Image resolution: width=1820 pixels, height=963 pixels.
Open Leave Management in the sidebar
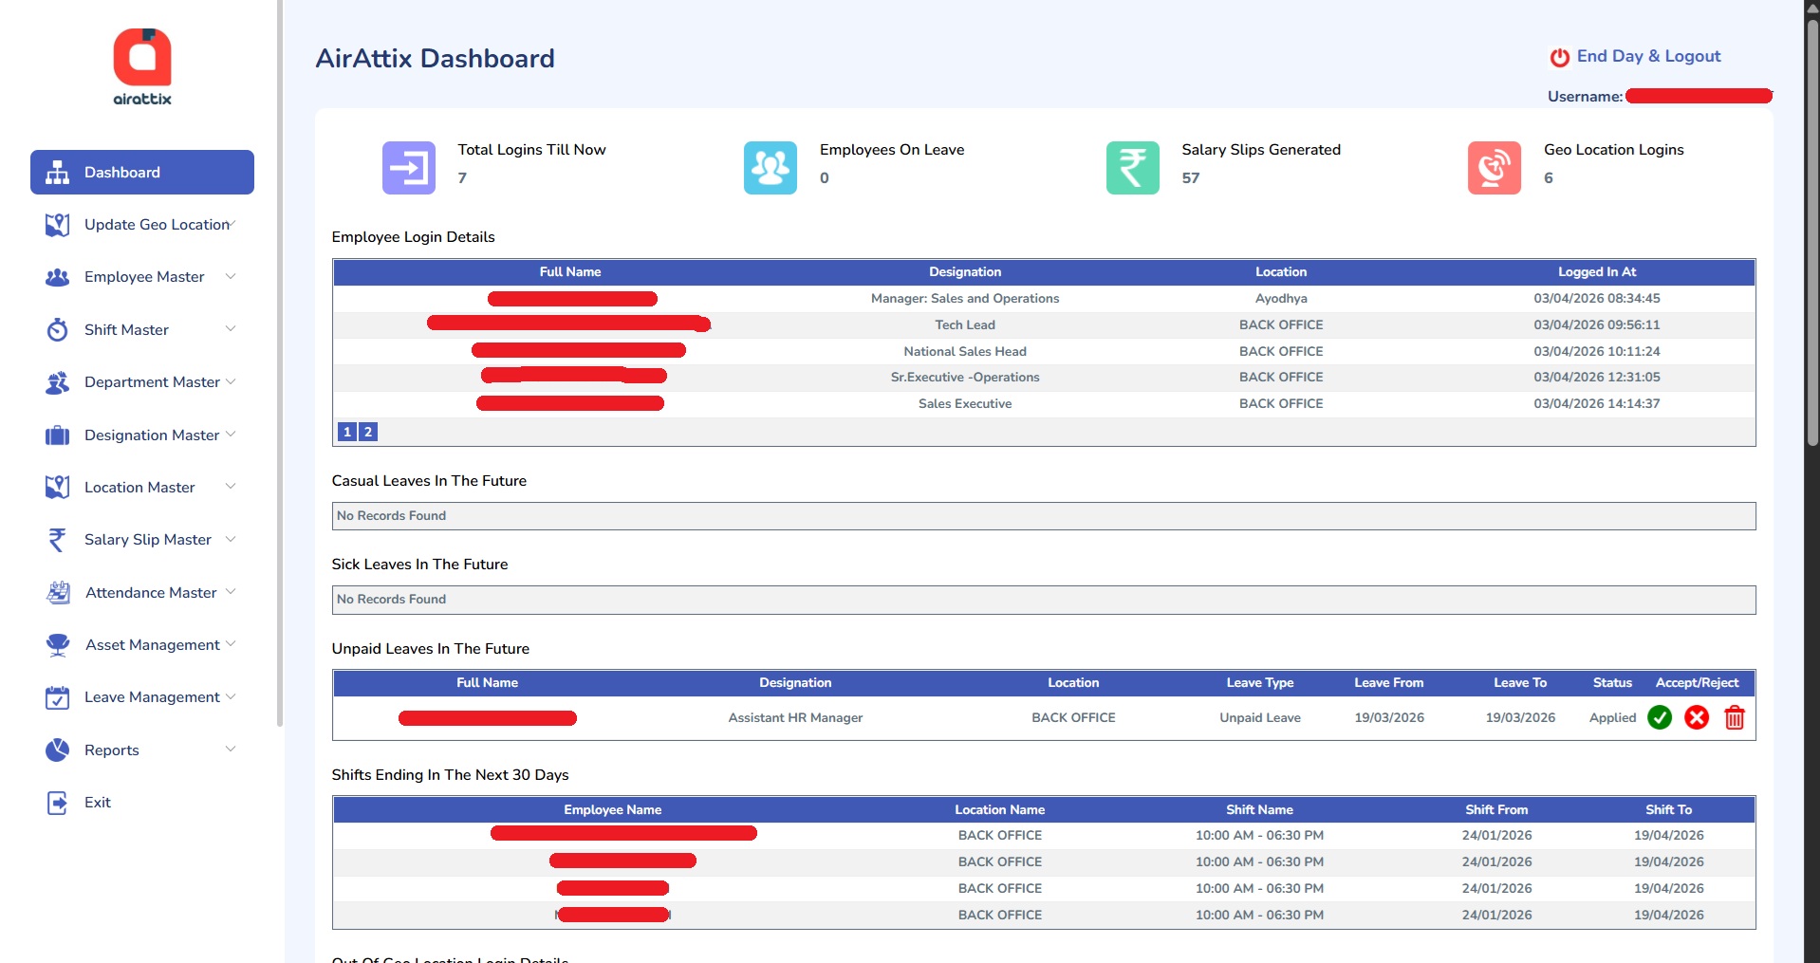click(x=152, y=697)
